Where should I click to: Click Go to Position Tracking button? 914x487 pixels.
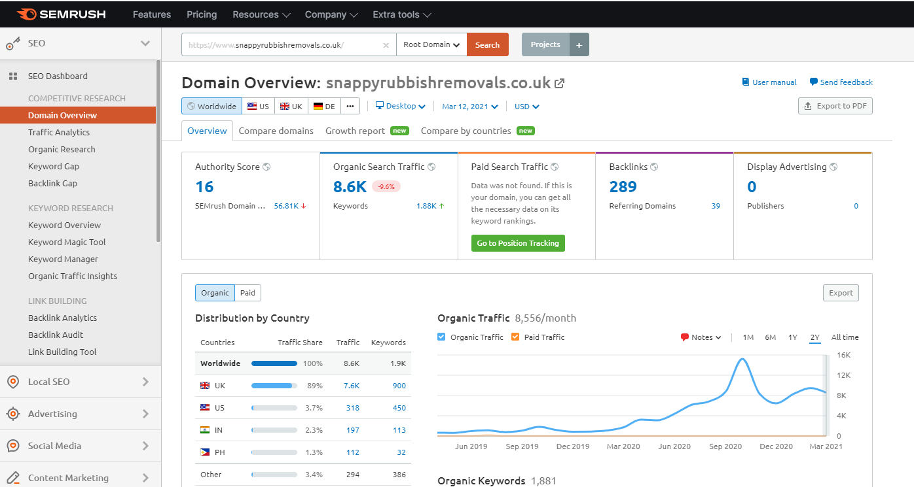(518, 243)
